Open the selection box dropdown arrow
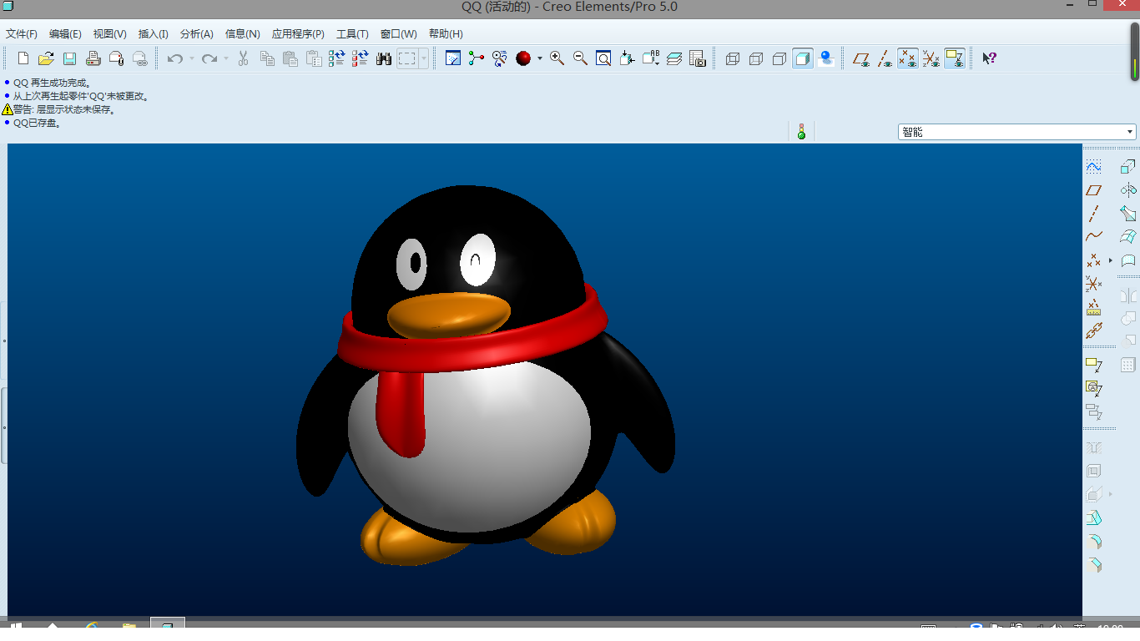This screenshot has width=1140, height=641. pyautogui.click(x=424, y=58)
